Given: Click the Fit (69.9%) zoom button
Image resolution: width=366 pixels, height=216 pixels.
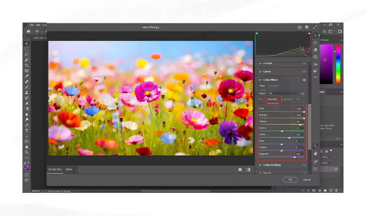Looking at the screenshot, I should (x=55, y=169).
